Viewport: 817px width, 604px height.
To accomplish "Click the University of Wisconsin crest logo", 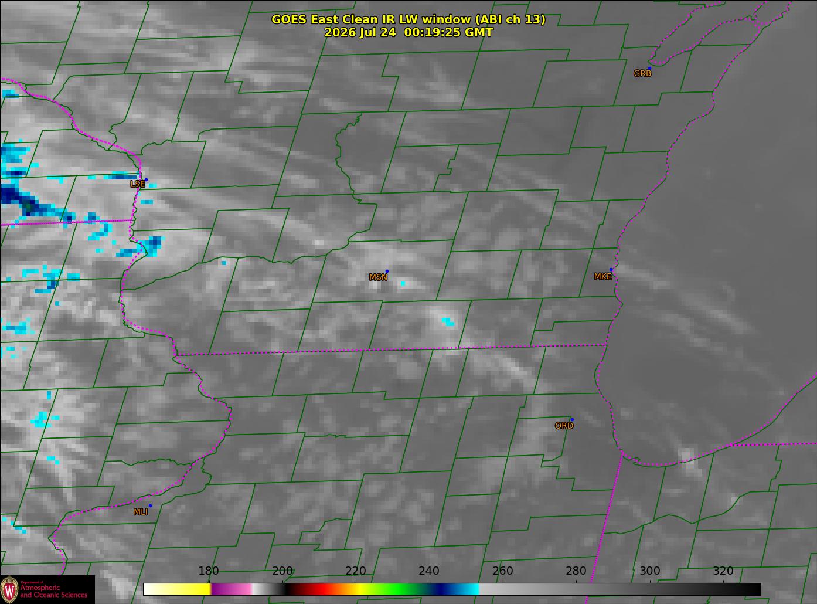I will pyautogui.click(x=9, y=589).
